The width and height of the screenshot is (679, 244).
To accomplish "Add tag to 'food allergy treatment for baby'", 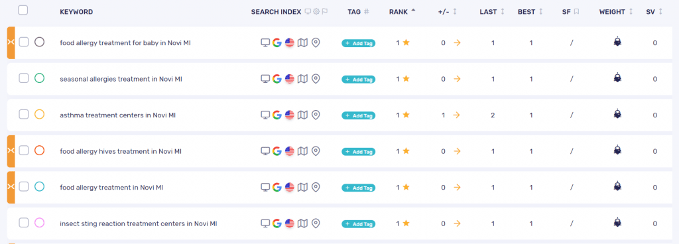I will pyautogui.click(x=359, y=43).
